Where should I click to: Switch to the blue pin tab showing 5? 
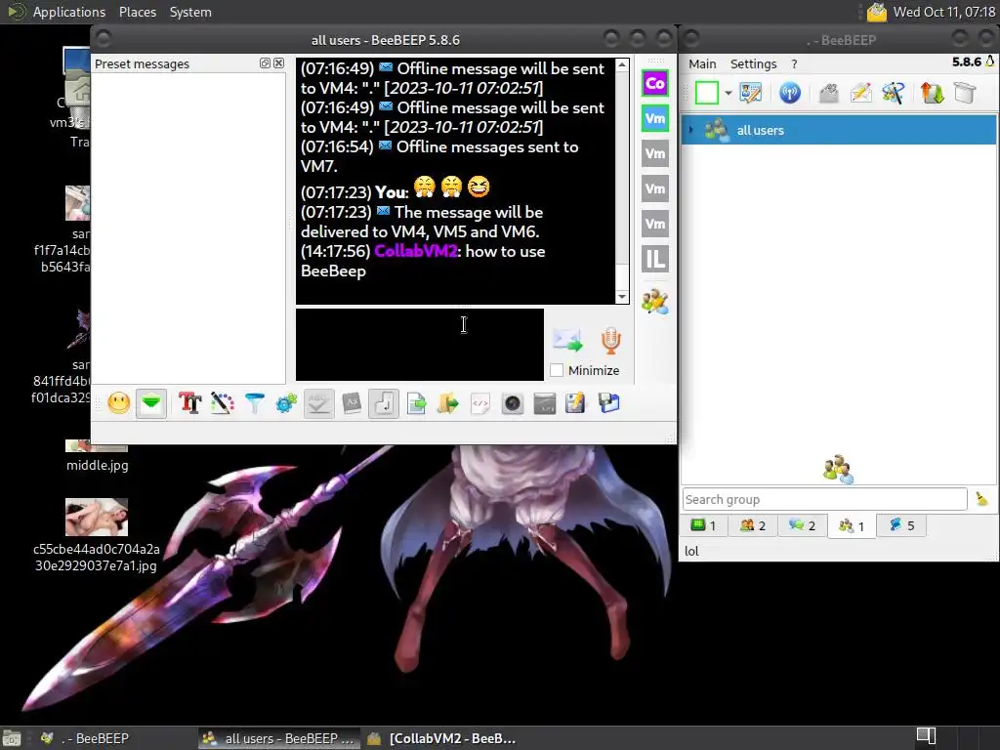[901, 525]
